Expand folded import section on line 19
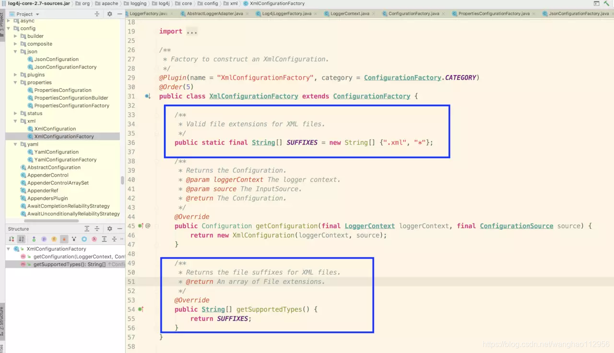Viewport: 614px width, 353px height. coord(192,32)
